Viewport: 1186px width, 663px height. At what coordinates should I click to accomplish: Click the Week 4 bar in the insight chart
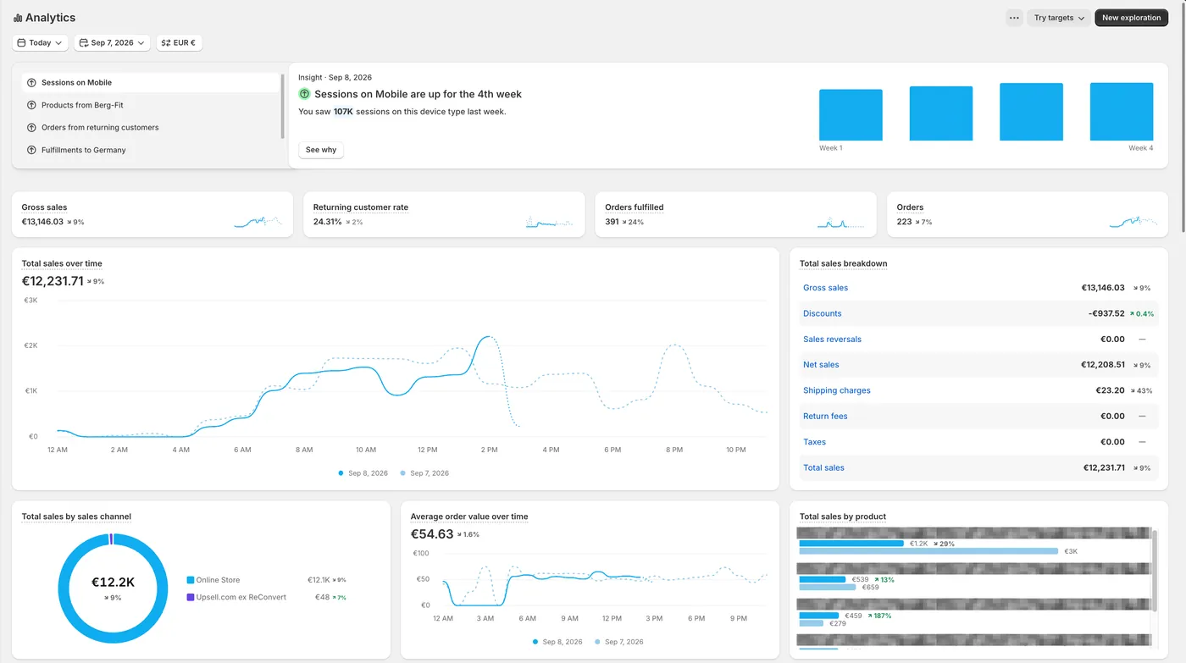click(1122, 112)
